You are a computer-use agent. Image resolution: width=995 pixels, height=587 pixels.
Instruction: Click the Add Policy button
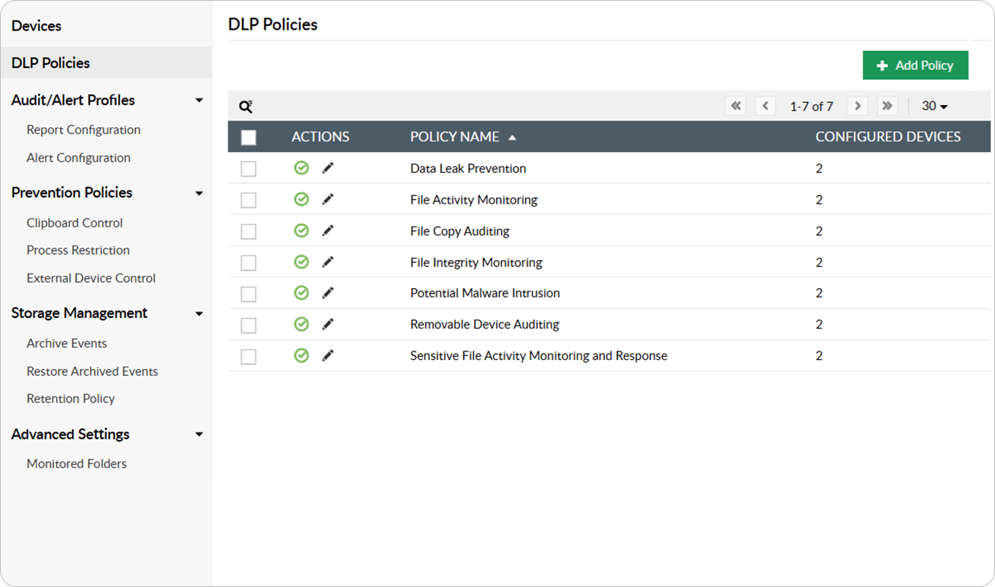pyautogui.click(x=915, y=65)
